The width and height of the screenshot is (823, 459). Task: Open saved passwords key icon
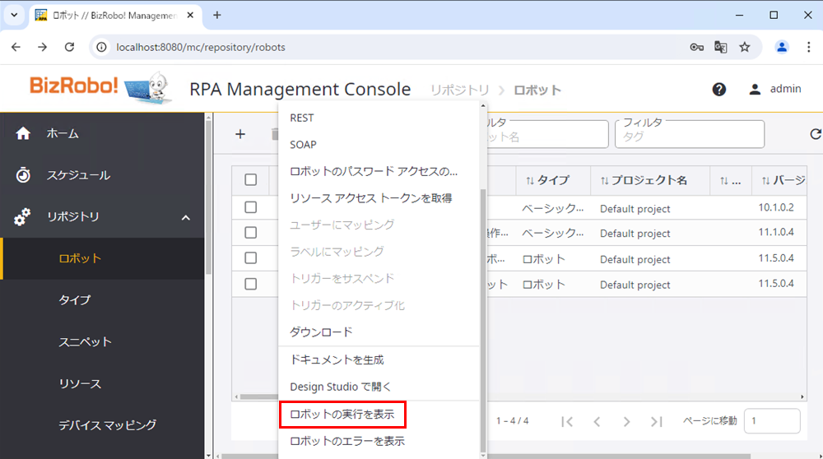696,47
